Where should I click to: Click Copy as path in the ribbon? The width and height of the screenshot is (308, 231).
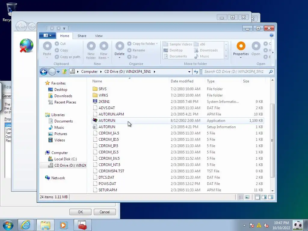68,57
